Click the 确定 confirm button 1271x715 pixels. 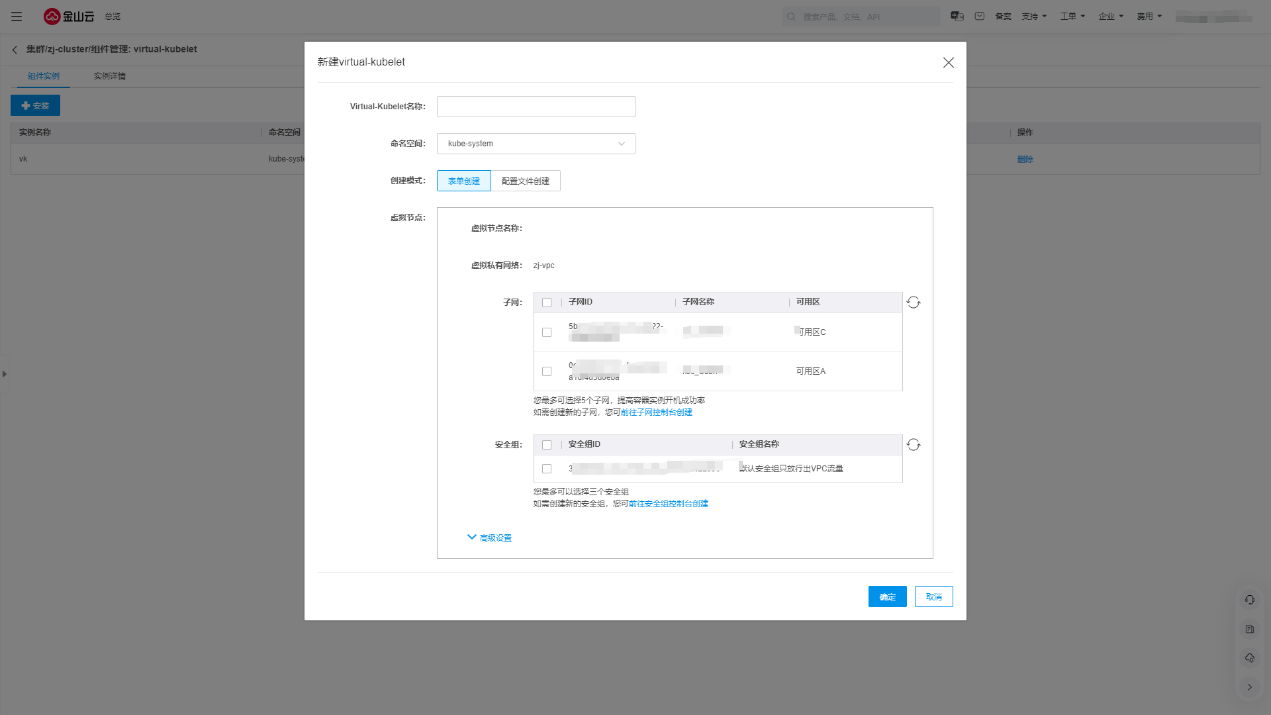coord(887,596)
